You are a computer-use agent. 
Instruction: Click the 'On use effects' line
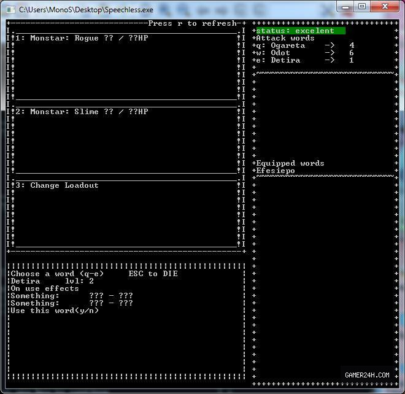click(x=45, y=288)
